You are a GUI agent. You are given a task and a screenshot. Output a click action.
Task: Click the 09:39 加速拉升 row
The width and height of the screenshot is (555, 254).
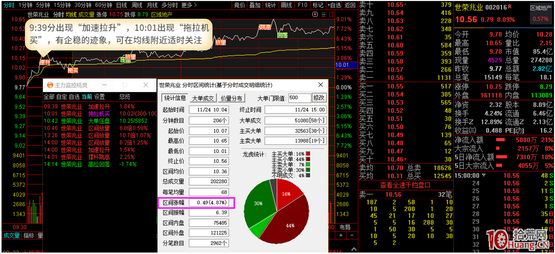point(100,107)
